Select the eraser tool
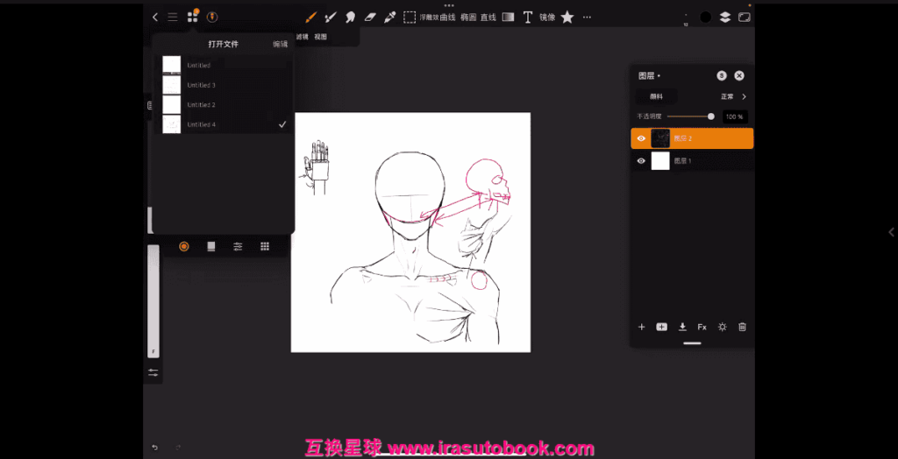 [x=369, y=17]
